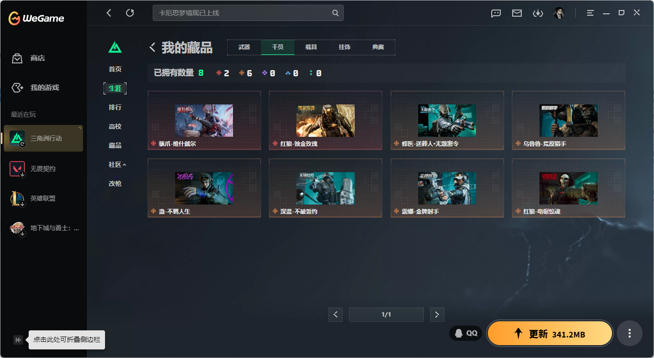Open the hamburger main menu
Image resolution: width=654 pixels, height=358 pixels.
tap(591, 13)
